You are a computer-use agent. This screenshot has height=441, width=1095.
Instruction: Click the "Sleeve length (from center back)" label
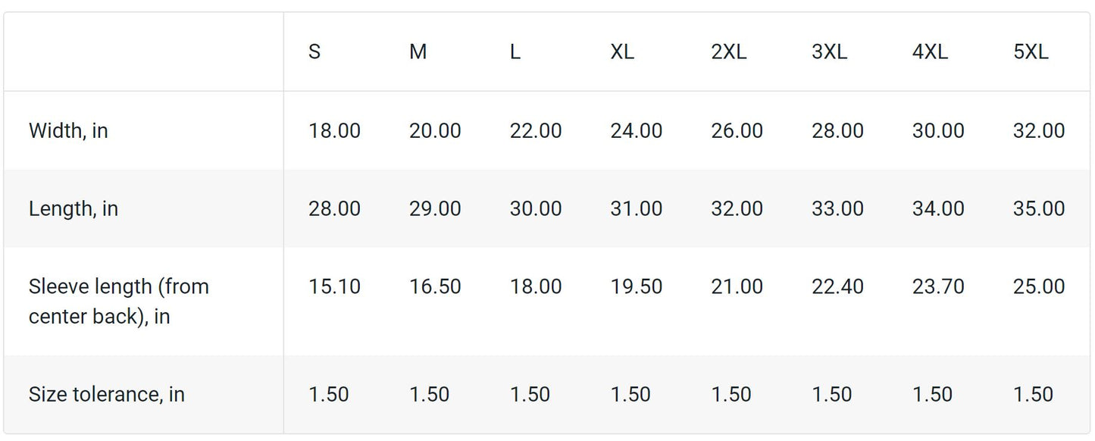point(118,301)
